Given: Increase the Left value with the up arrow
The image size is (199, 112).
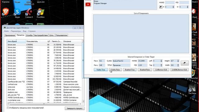Looking at the screenshot, I should 161,60.
